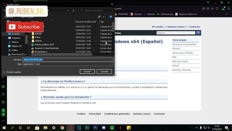Click the Mi cuenta link

[157, 27]
